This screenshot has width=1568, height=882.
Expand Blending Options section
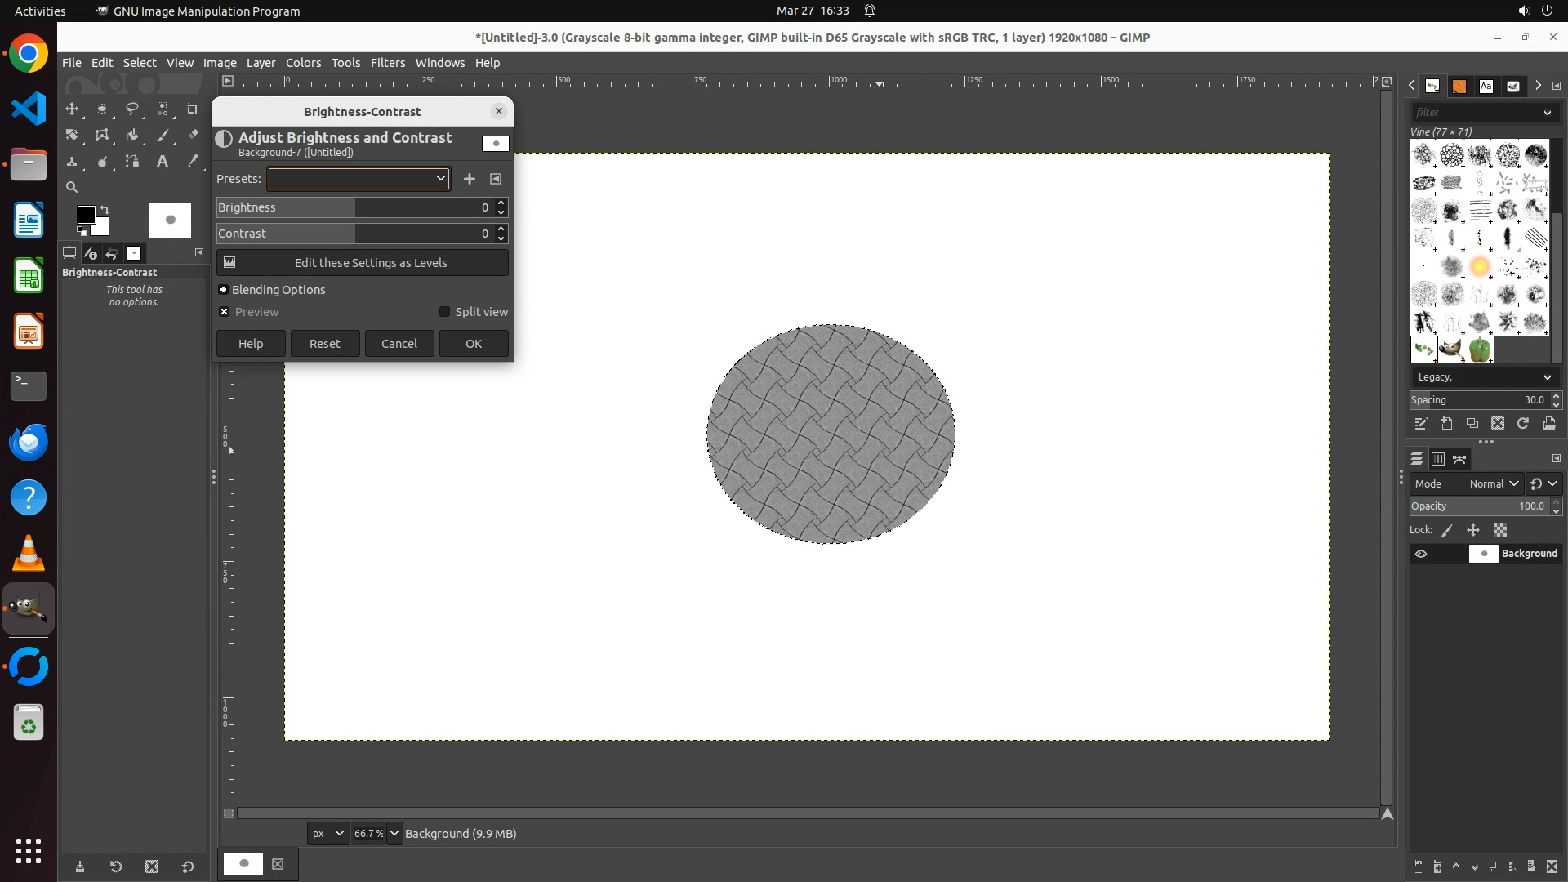pyautogui.click(x=223, y=290)
